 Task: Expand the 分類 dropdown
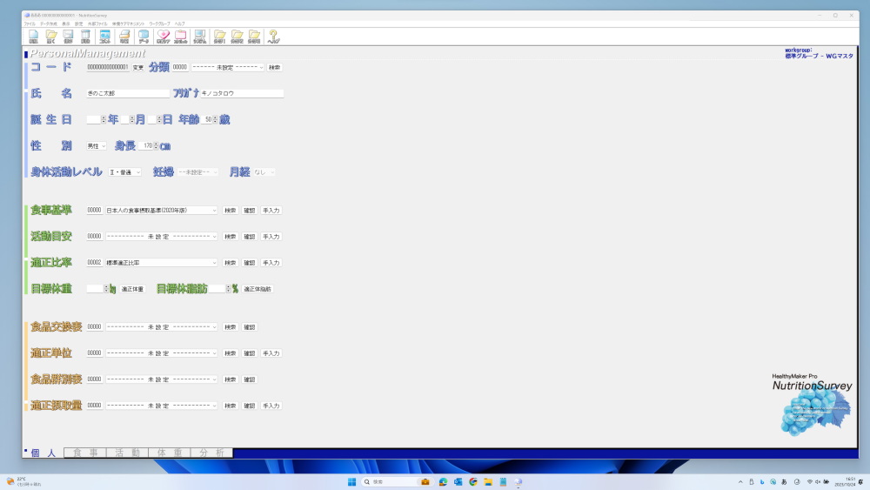pos(227,67)
